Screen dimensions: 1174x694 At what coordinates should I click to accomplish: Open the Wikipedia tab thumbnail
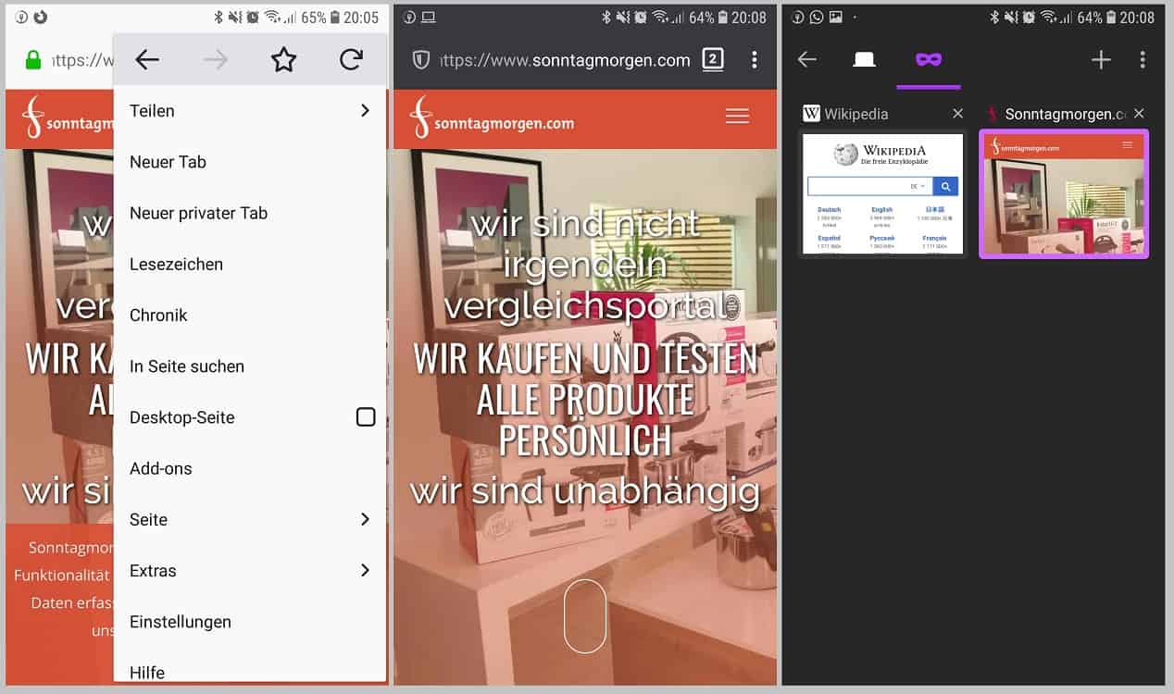point(883,193)
